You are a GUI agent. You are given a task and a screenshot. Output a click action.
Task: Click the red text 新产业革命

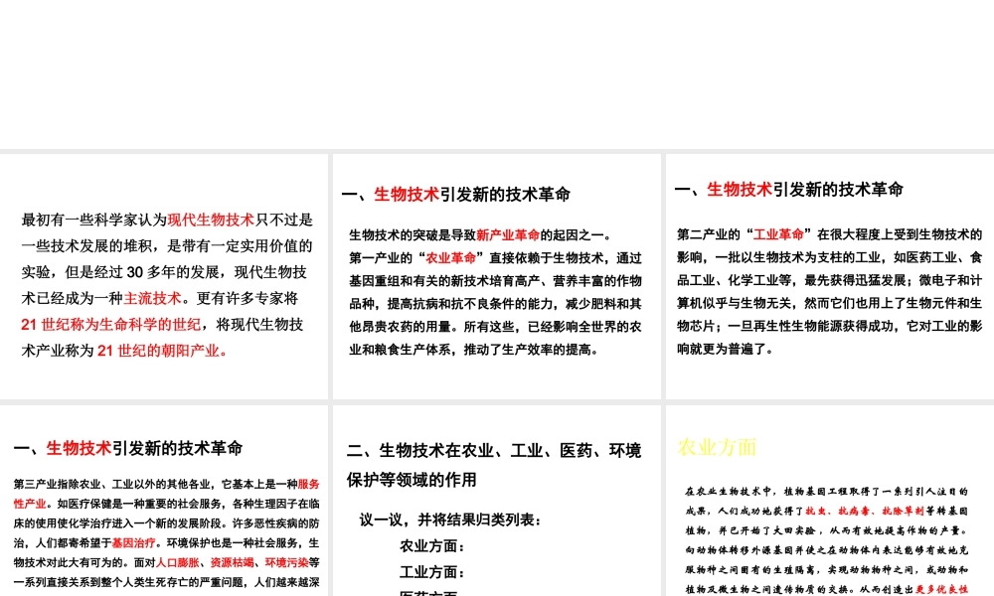[x=508, y=235]
